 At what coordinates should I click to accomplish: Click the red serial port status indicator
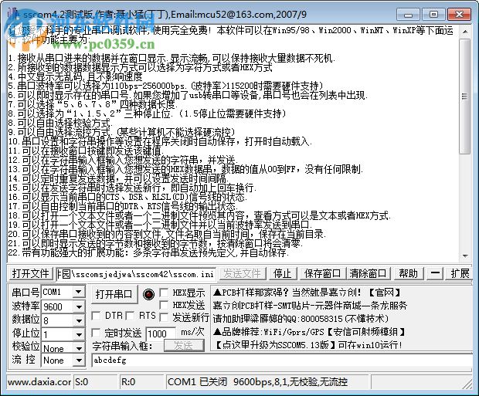click(148, 294)
